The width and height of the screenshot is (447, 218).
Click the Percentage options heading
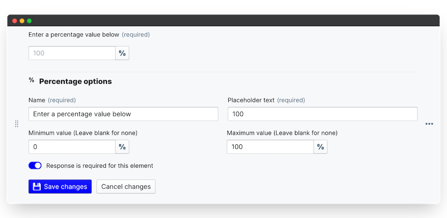[x=75, y=81]
